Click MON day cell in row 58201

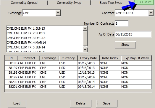tap(136, 87)
